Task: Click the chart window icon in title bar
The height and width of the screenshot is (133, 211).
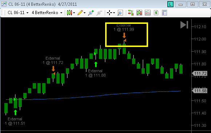Action: (x=4, y=4)
